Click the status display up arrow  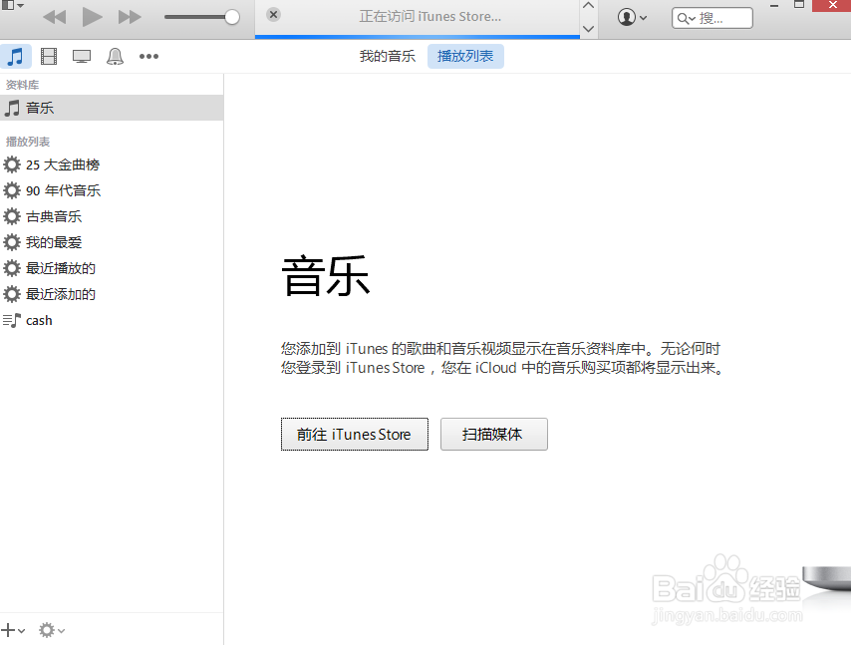pyautogui.click(x=588, y=6)
